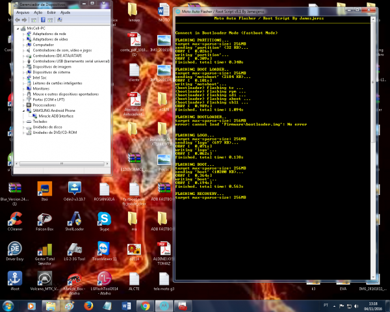Select Unidades de DVD/CD-ROM entry
The image size is (390, 312).
pos(55,133)
